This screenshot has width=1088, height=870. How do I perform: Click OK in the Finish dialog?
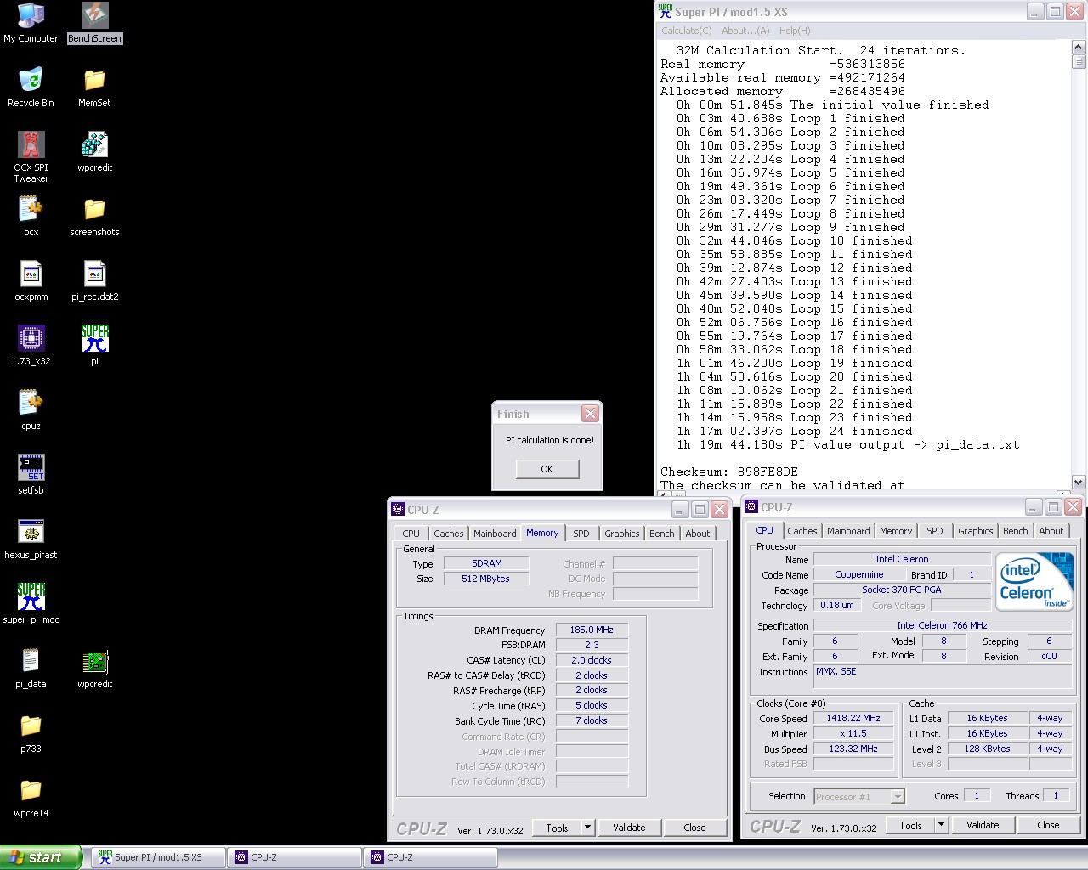pos(547,469)
